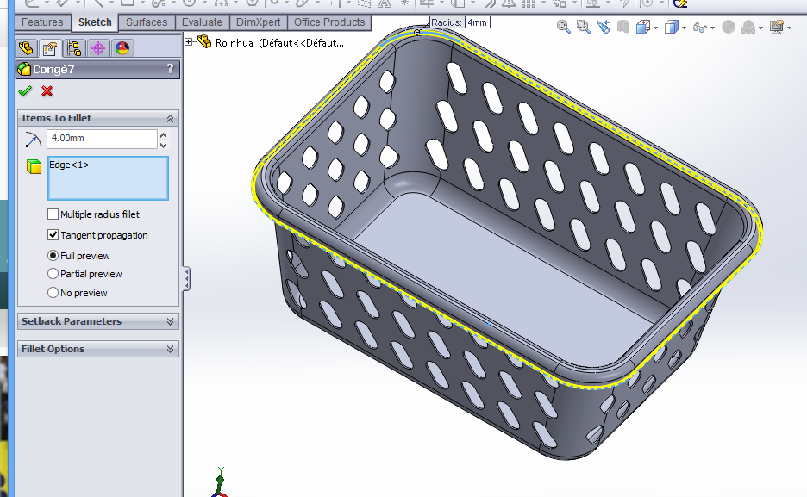Click the Zoom to Fit icon
The image size is (807, 497).
pyautogui.click(x=564, y=28)
